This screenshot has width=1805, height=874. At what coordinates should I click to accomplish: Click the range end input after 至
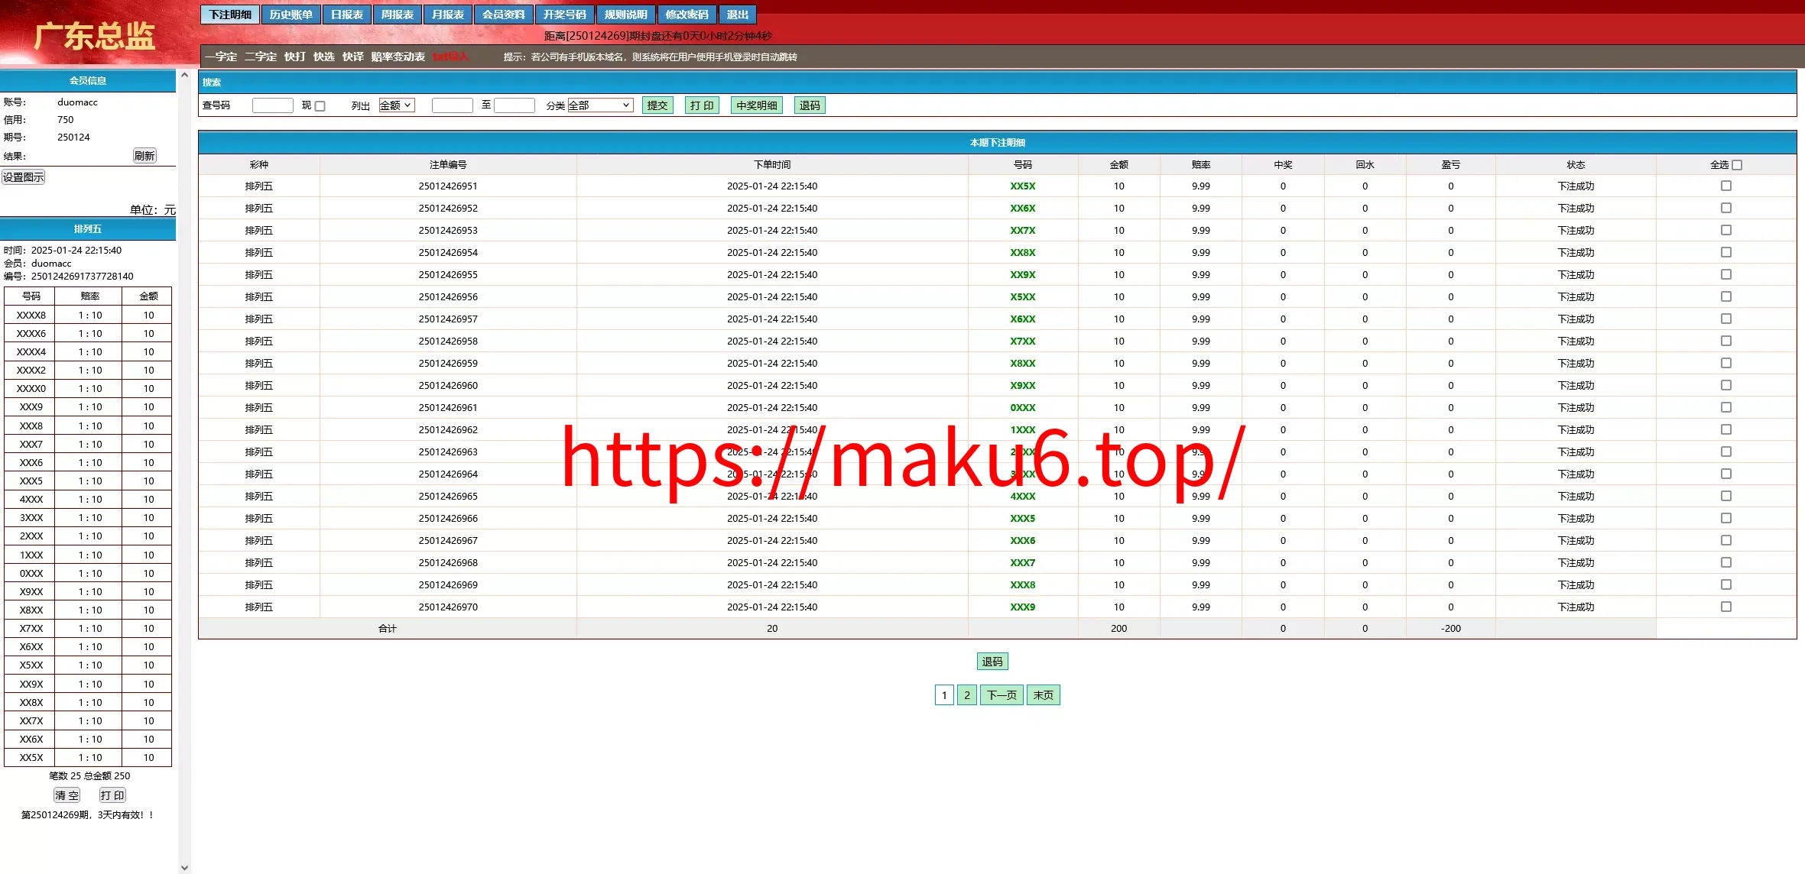[515, 105]
